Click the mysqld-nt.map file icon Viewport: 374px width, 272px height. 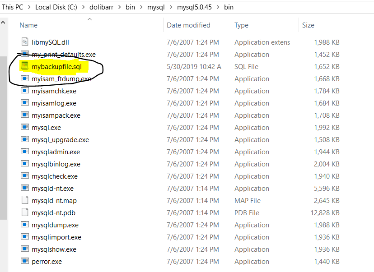point(25,200)
